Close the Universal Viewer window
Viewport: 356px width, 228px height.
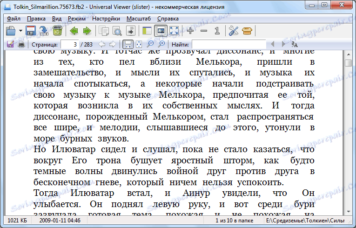342,5
